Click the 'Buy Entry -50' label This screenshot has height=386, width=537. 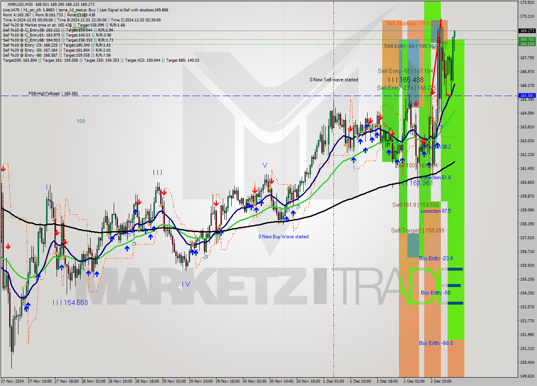point(435,292)
